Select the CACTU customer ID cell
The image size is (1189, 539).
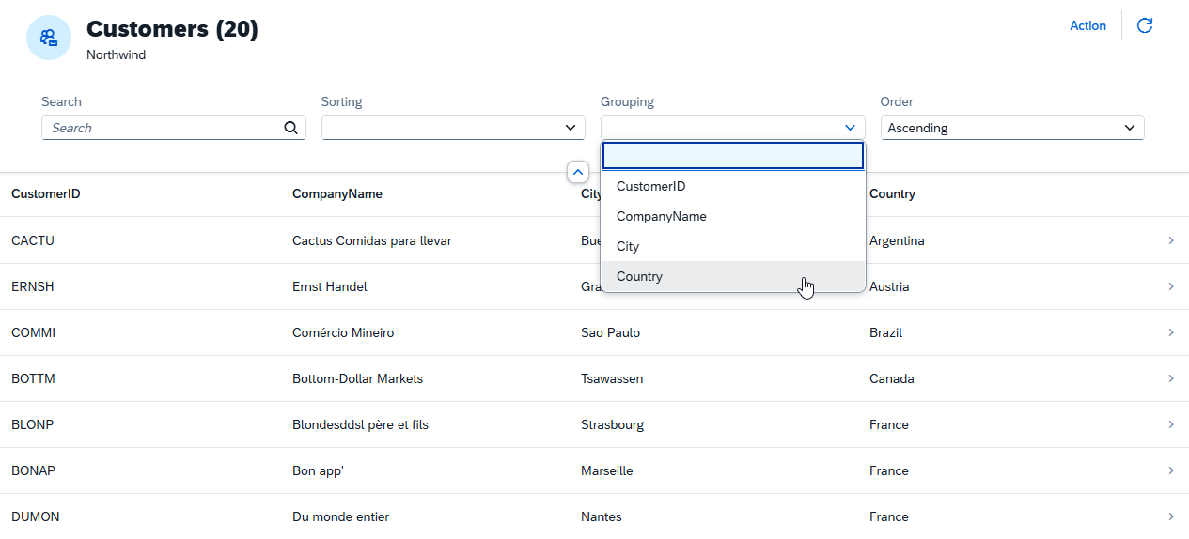coord(33,240)
